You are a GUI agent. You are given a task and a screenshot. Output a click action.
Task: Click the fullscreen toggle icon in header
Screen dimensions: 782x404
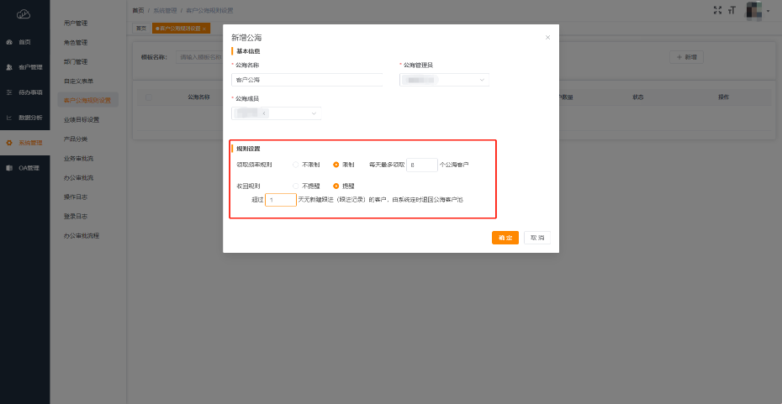click(x=716, y=10)
